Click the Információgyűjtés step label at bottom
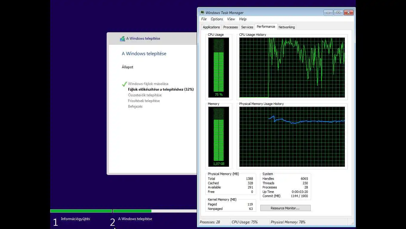406x229 pixels. [x=76, y=219]
